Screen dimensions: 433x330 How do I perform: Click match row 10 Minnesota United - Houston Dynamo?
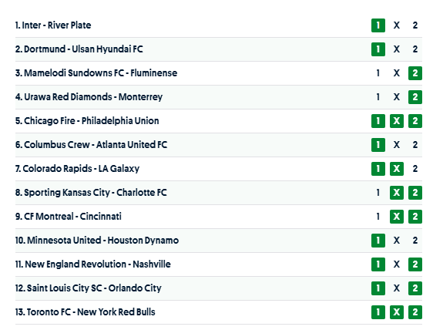coord(219,241)
